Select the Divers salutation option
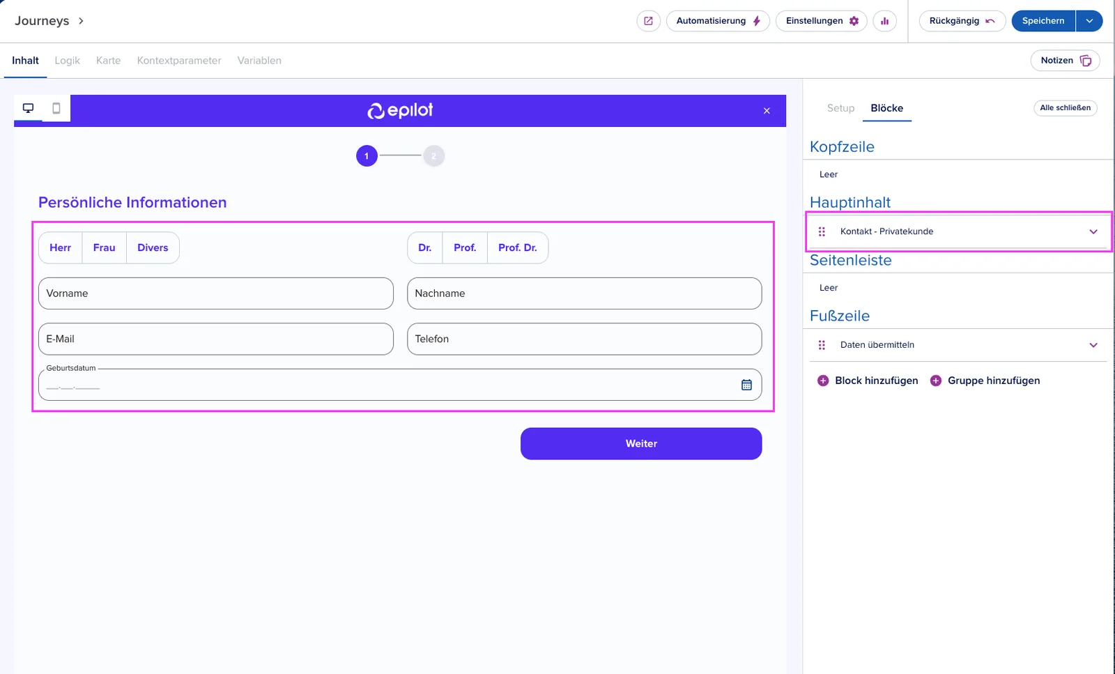Viewport: 1115px width, 674px height. [x=153, y=247]
